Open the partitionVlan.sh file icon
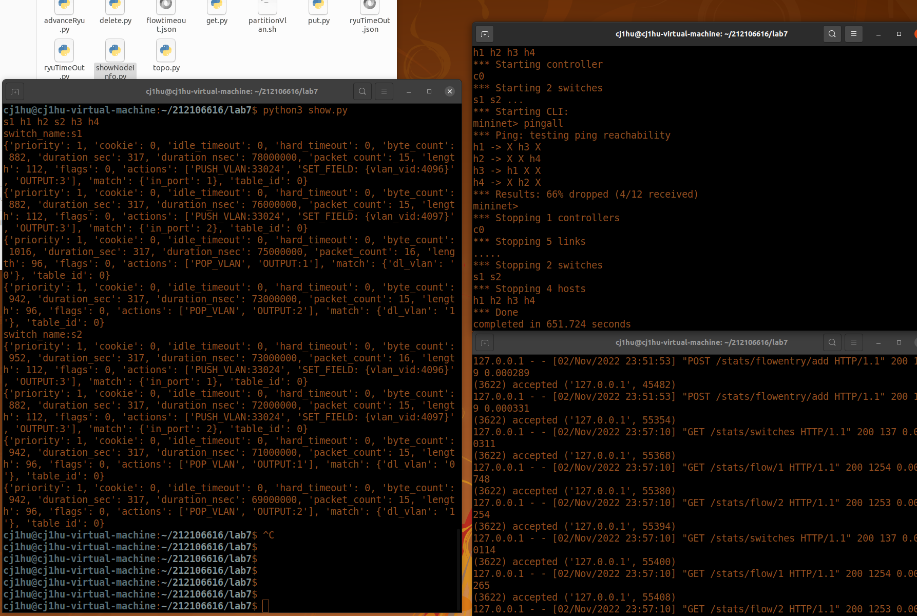This screenshot has height=616, width=917. click(x=267, y=7)
